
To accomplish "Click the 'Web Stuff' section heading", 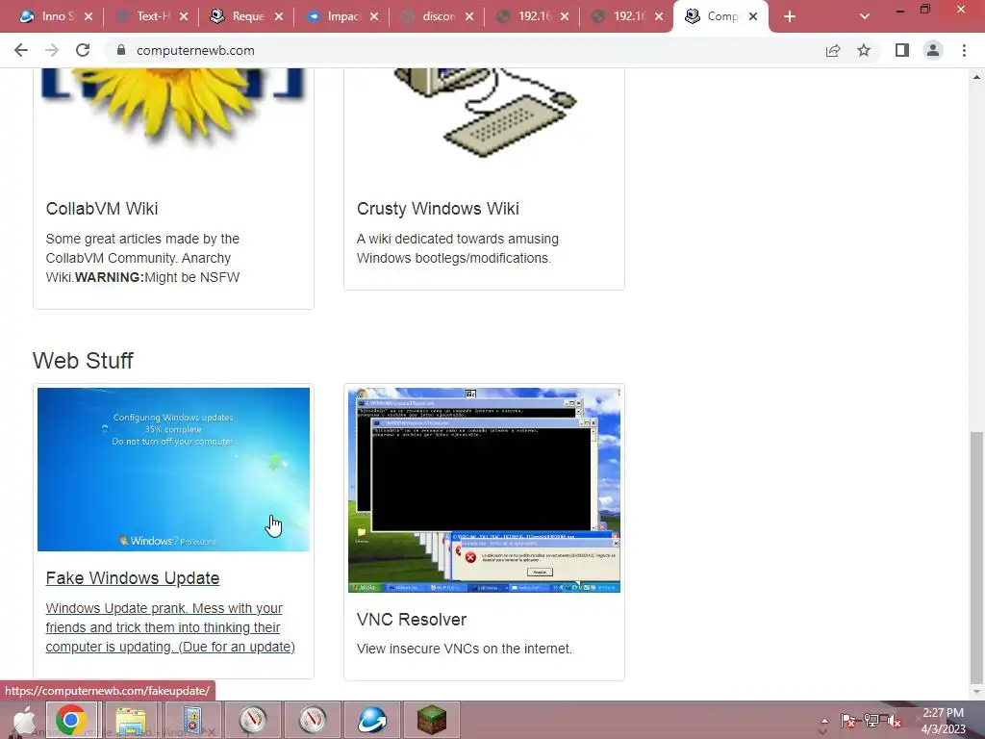I will (83, 361).
